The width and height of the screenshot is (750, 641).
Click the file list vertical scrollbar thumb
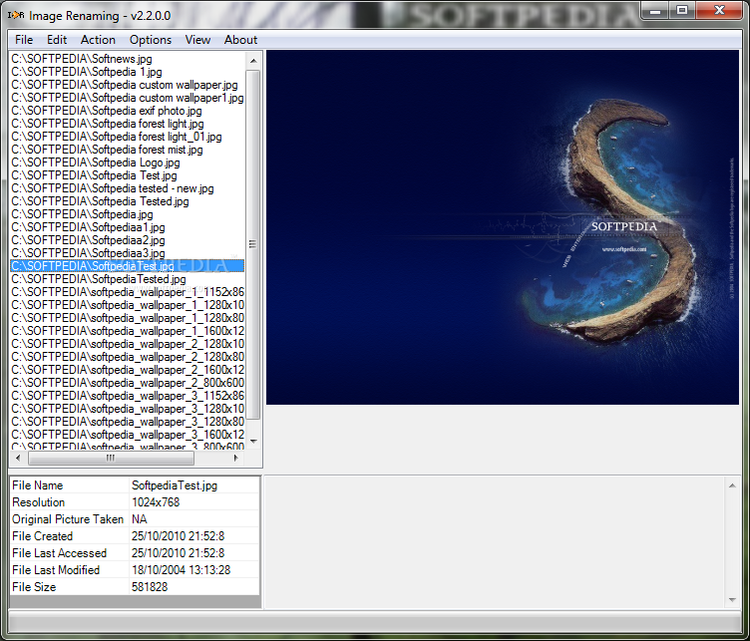pyautogui.click(x=253, y=244)
